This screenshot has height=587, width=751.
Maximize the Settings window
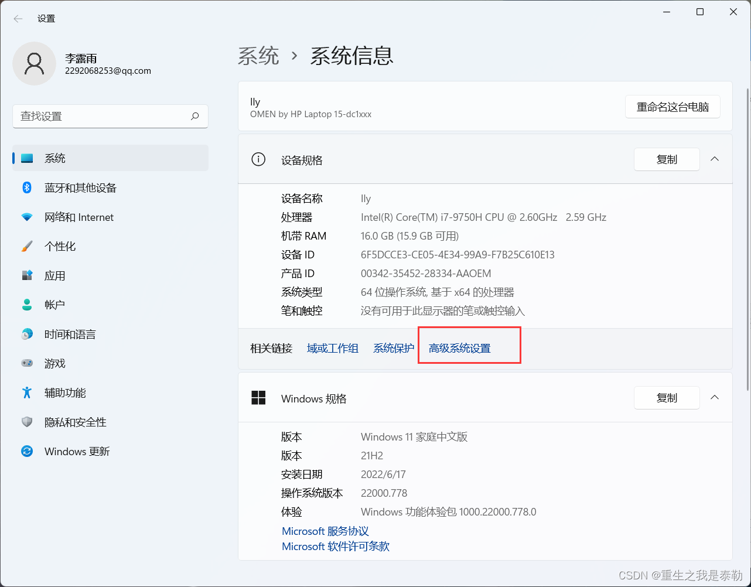tap(700, 12)
